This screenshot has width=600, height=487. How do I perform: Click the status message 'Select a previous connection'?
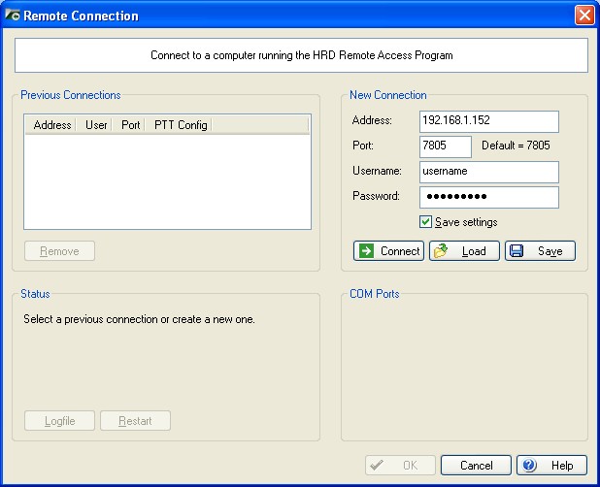point(139,319)
